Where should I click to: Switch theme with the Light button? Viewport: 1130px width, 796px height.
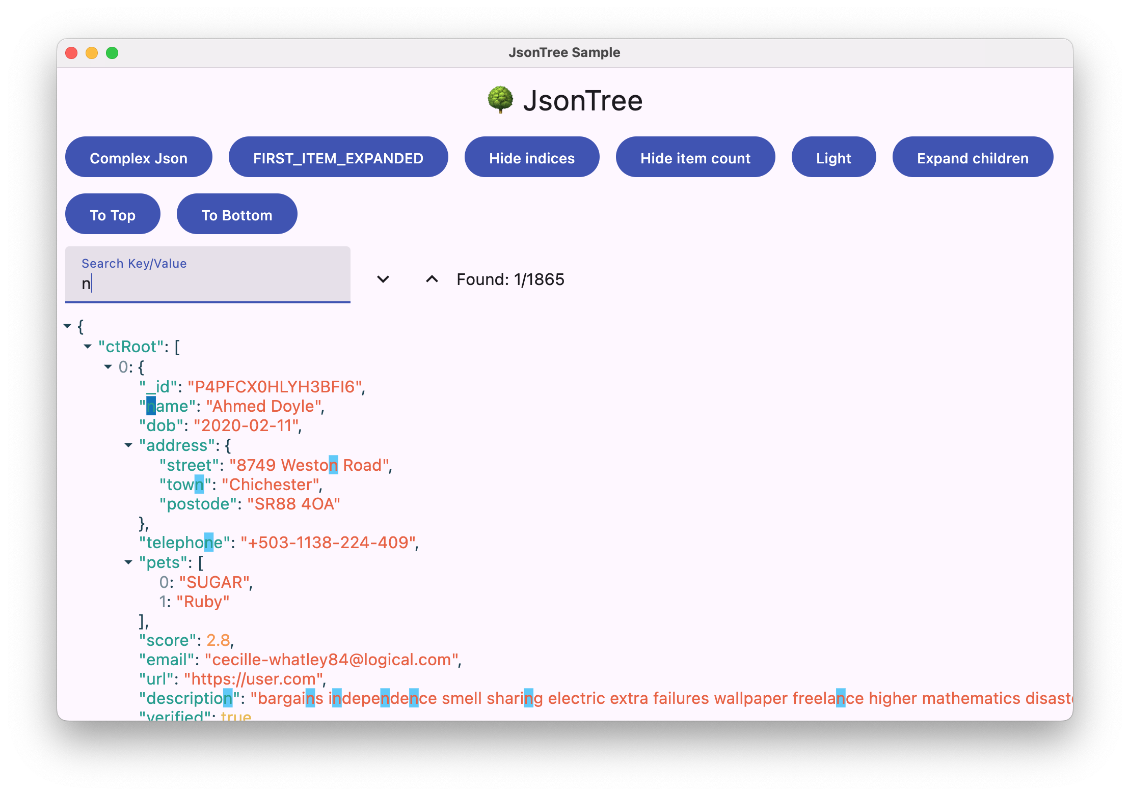click(x=833, y=157)
